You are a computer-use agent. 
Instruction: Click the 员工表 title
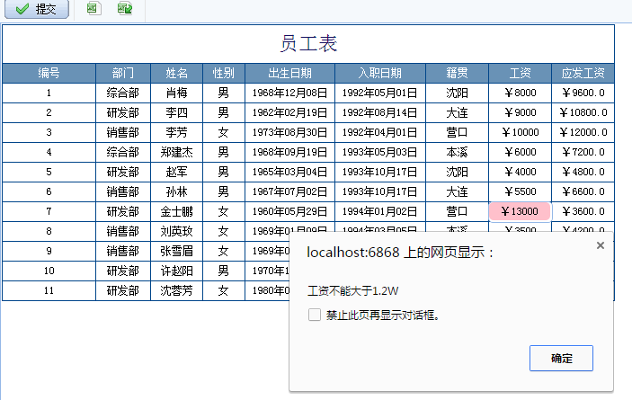click(308, 43)
